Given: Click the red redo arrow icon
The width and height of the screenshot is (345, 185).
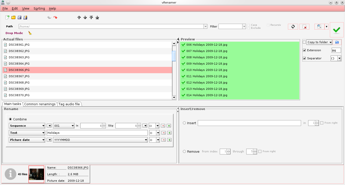Looking at the screenshot, I should pyautogui.click(x=55, y=17).
